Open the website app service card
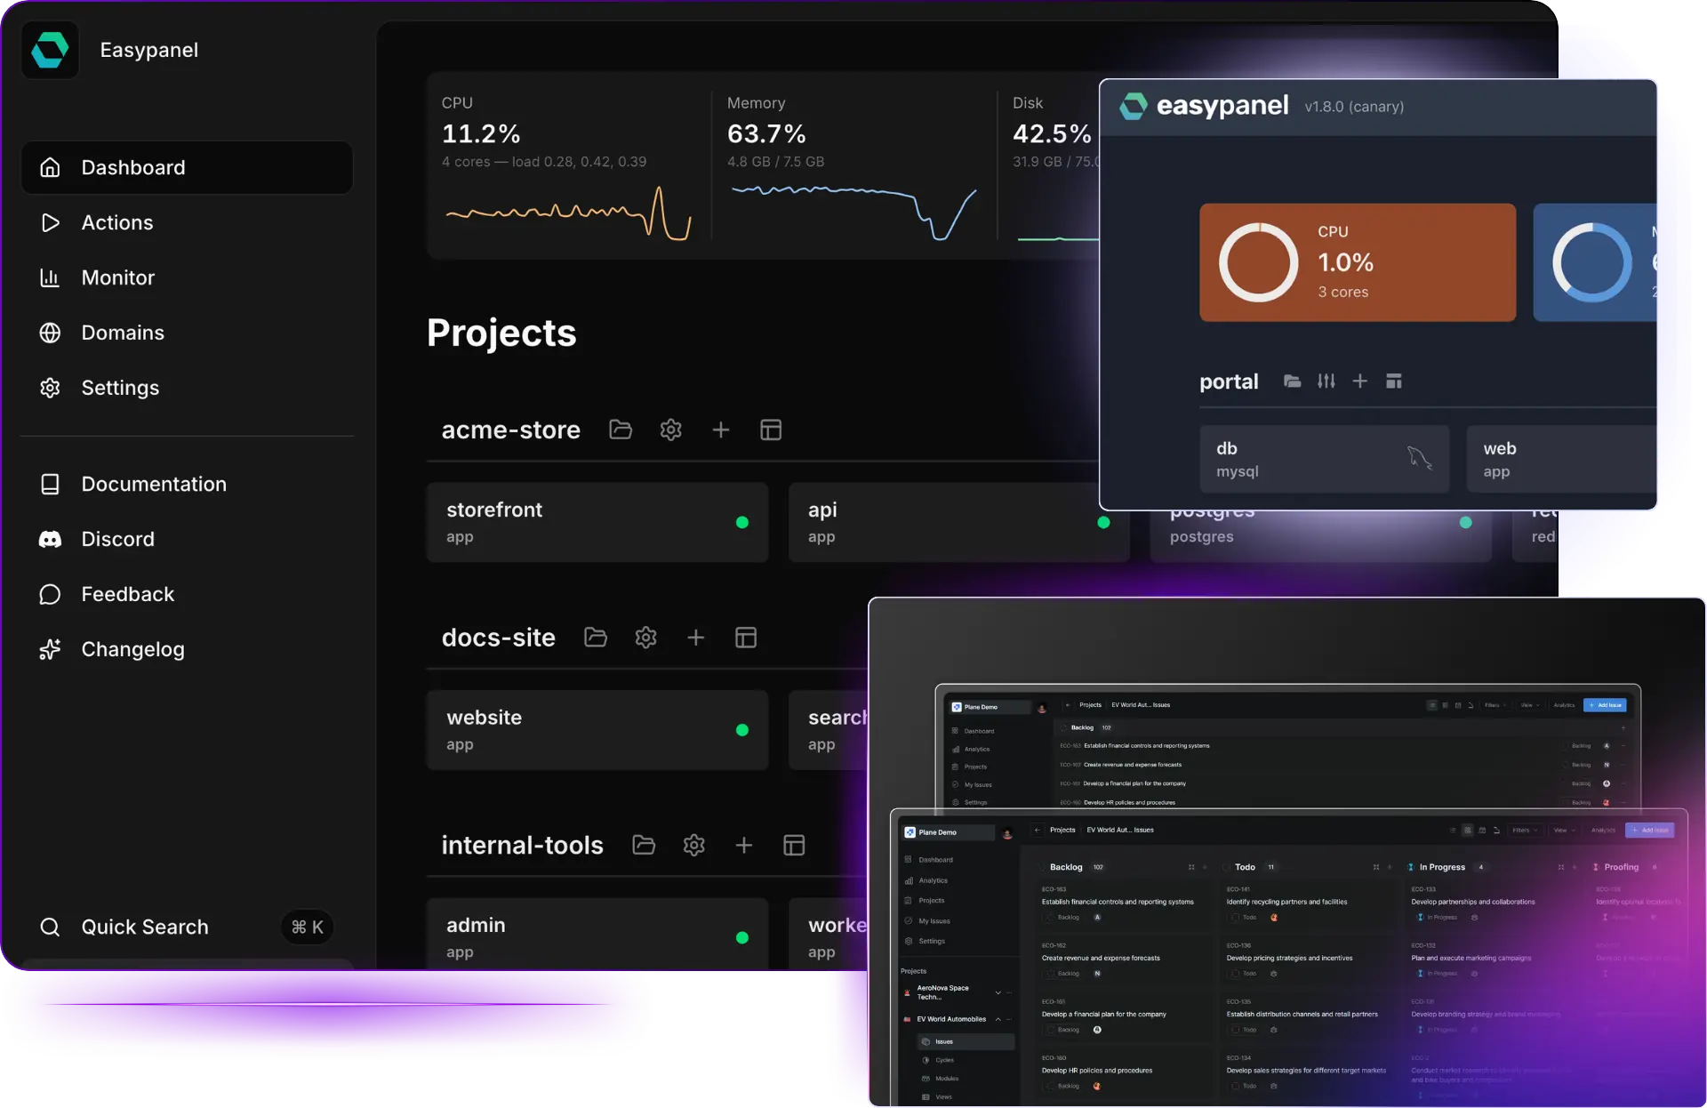1707x1108 pixels. click(597, 730)
